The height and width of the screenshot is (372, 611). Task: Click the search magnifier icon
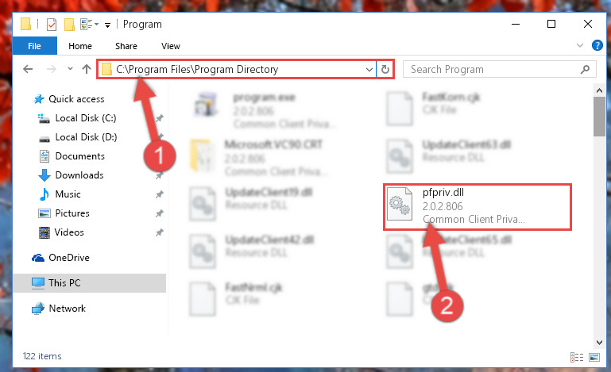585,69
